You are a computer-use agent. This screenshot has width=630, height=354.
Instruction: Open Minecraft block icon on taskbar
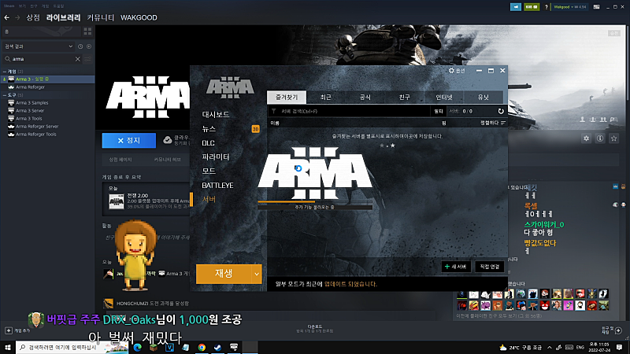154,347
